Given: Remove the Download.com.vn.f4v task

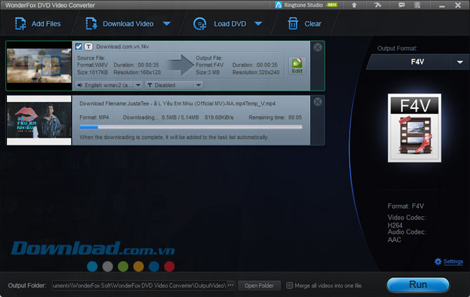Looking at the screenshot, I should (x=318, y=48).
